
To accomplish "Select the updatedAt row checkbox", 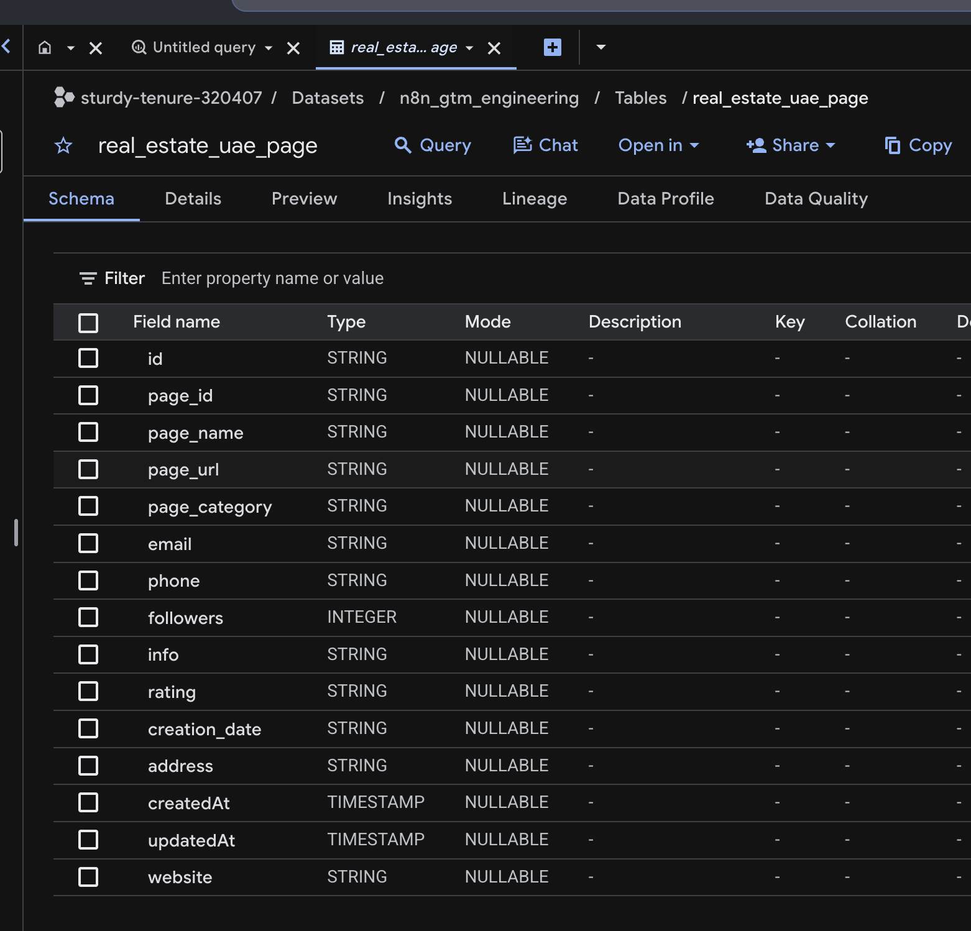I will (88, 840).
